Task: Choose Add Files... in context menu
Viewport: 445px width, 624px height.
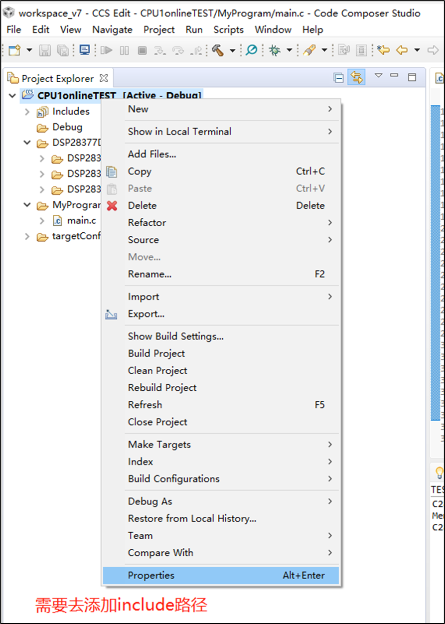Action: 221,154
